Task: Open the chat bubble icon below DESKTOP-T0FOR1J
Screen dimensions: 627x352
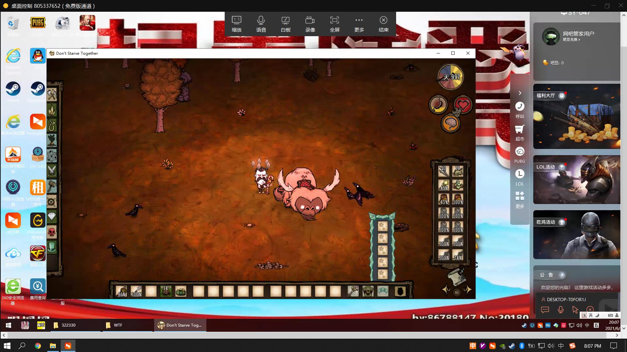Action: click(545, 310)
